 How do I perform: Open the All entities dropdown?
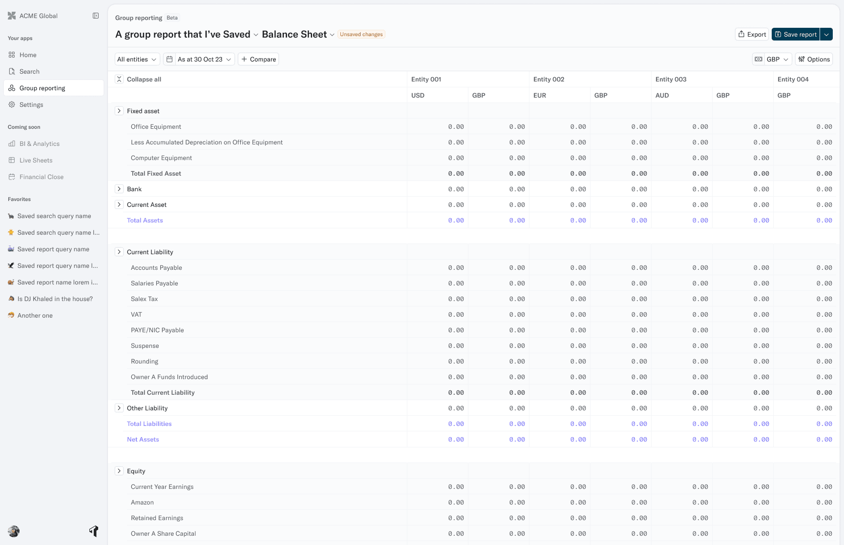point(137,60)
